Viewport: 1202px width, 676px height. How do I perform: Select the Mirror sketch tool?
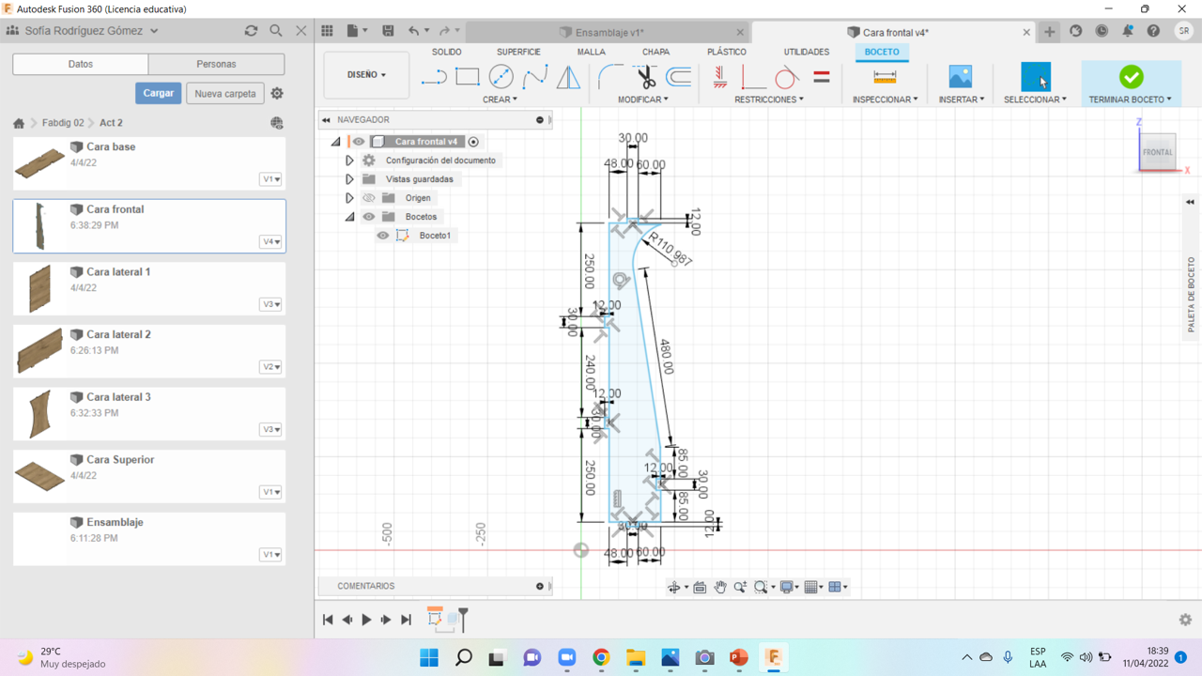pyautogui.click(x=568, y=77)
